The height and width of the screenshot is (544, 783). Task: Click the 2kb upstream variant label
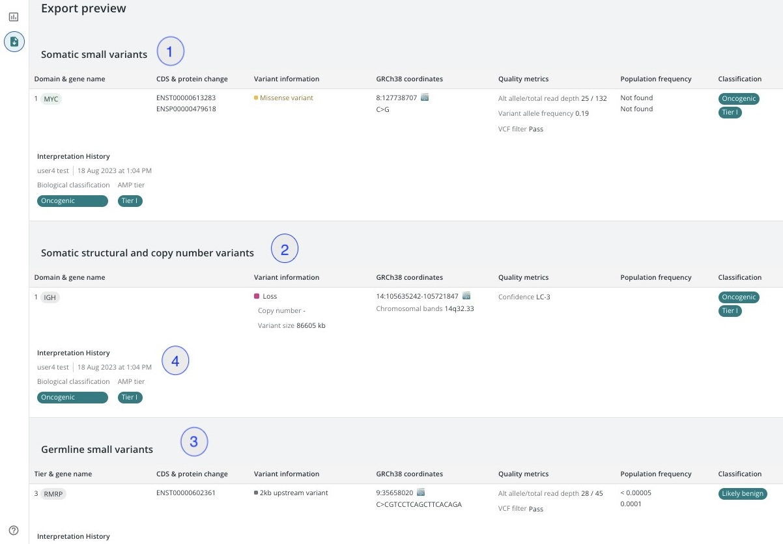pos(293,493)
